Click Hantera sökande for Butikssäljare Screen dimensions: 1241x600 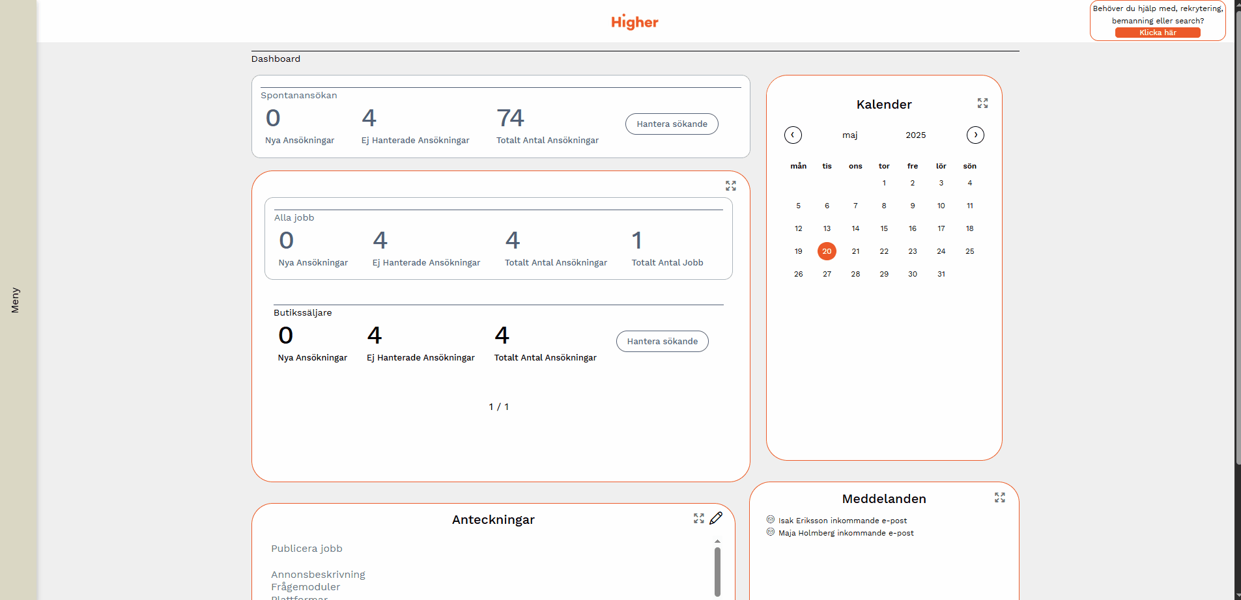point(662,342)
